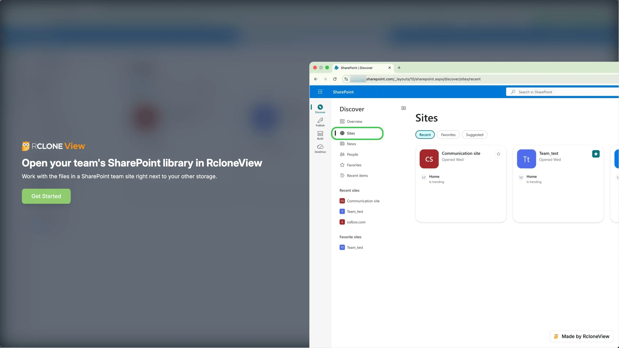Open a new browser tab
The image size is (619, 348).
pyautogui.click(x=399, y=68)
